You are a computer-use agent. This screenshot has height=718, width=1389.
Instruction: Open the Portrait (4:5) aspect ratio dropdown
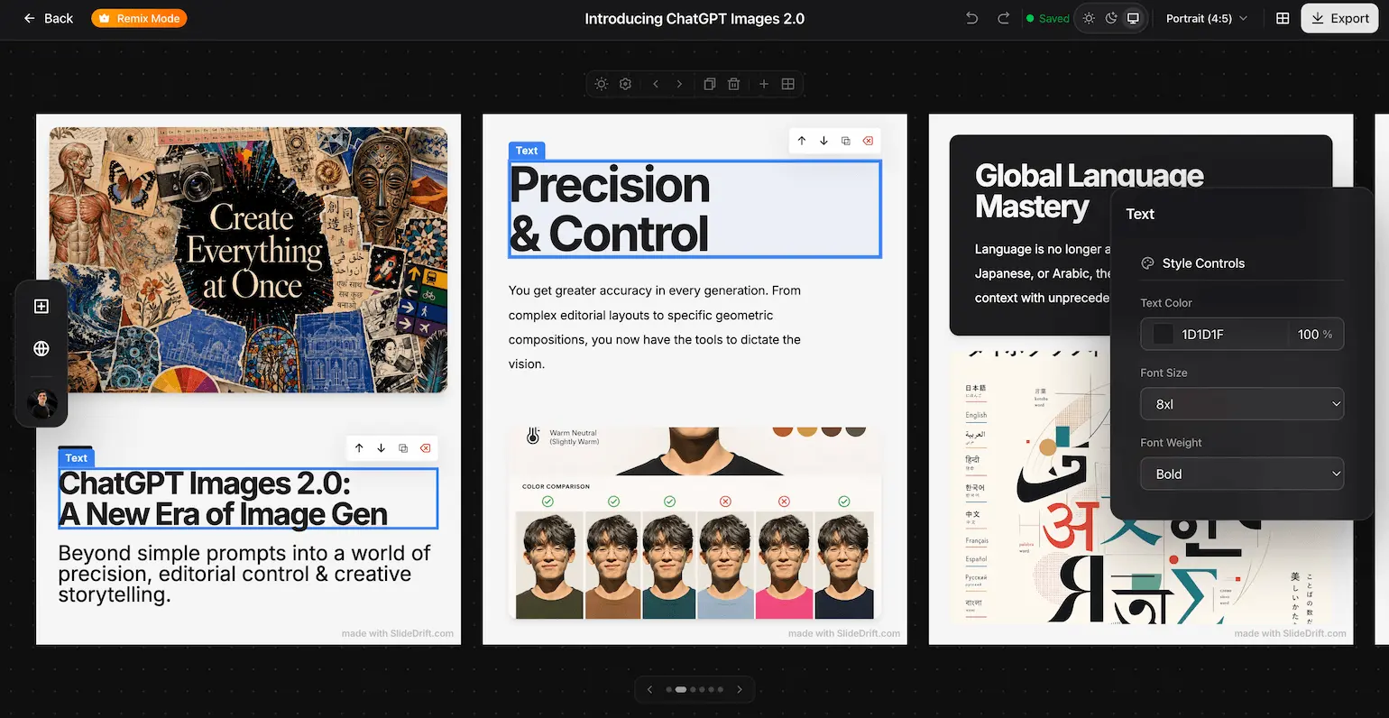coord(1207,18)
